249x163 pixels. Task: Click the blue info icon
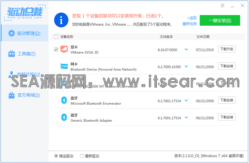pyautogui.click(x=61, y=20)
